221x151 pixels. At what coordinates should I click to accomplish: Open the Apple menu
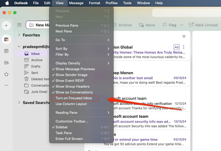point(7,3)
